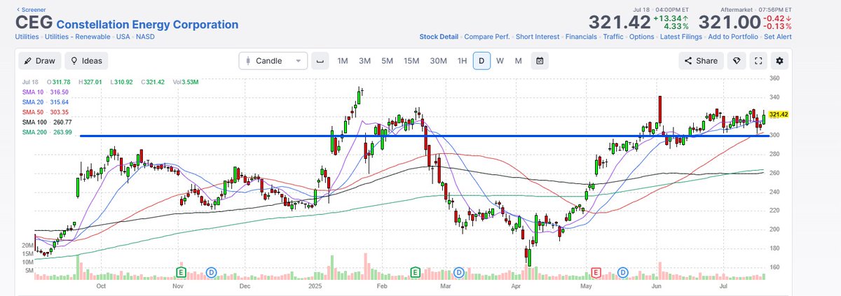Viewport: 841px width, 296px height.
Task: Open the Stock Detail view
Action: [x=439, y=36]
